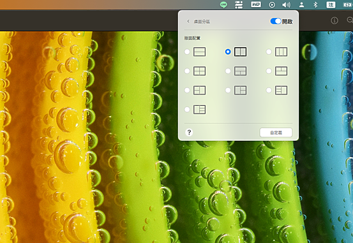Image resolution: width=353 pixels, height=243 pixels.
Task: Click the three horizontal rows layout thumbnail
Action: coord(199,52)
